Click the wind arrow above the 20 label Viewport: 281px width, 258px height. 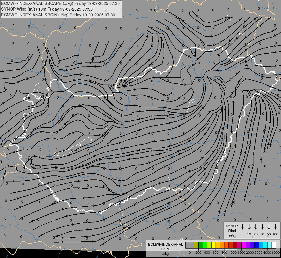pos(256,227)
